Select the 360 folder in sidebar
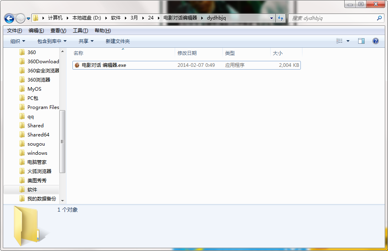This screenshot has width=388, height=251. point(31,52)
